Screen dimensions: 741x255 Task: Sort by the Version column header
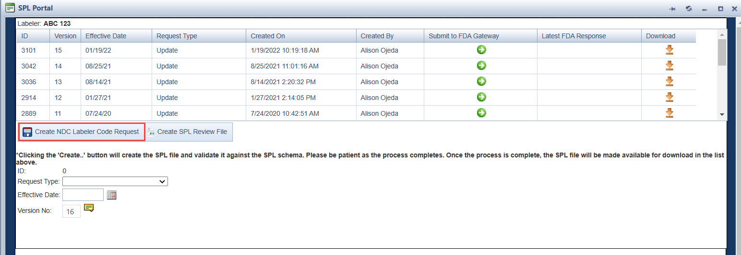point(65,36)
